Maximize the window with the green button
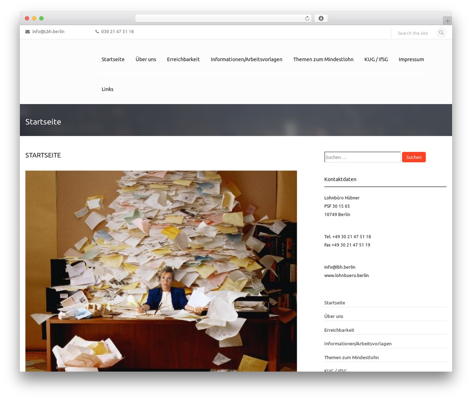 (41, 18)
